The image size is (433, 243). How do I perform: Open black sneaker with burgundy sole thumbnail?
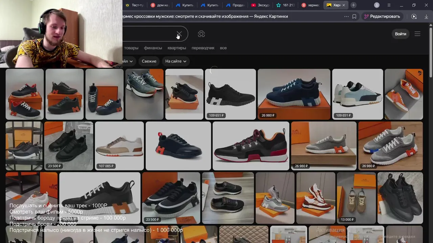click(251, 146)
